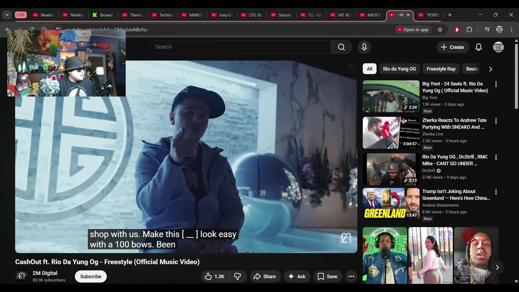519x292 pixels.
Task: Open Big Ynot 24 Seals thumbnail
Action: point(391,96)
